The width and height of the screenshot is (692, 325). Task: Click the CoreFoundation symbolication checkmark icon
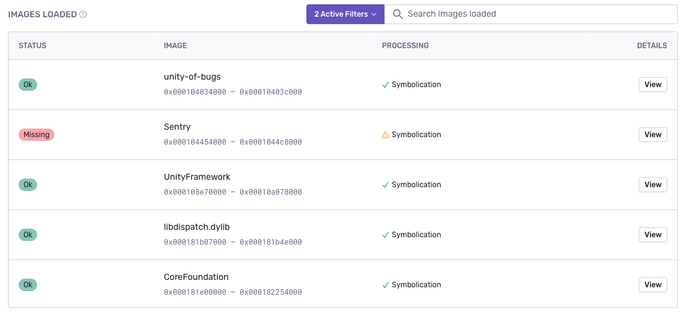[x=386, y=285]
